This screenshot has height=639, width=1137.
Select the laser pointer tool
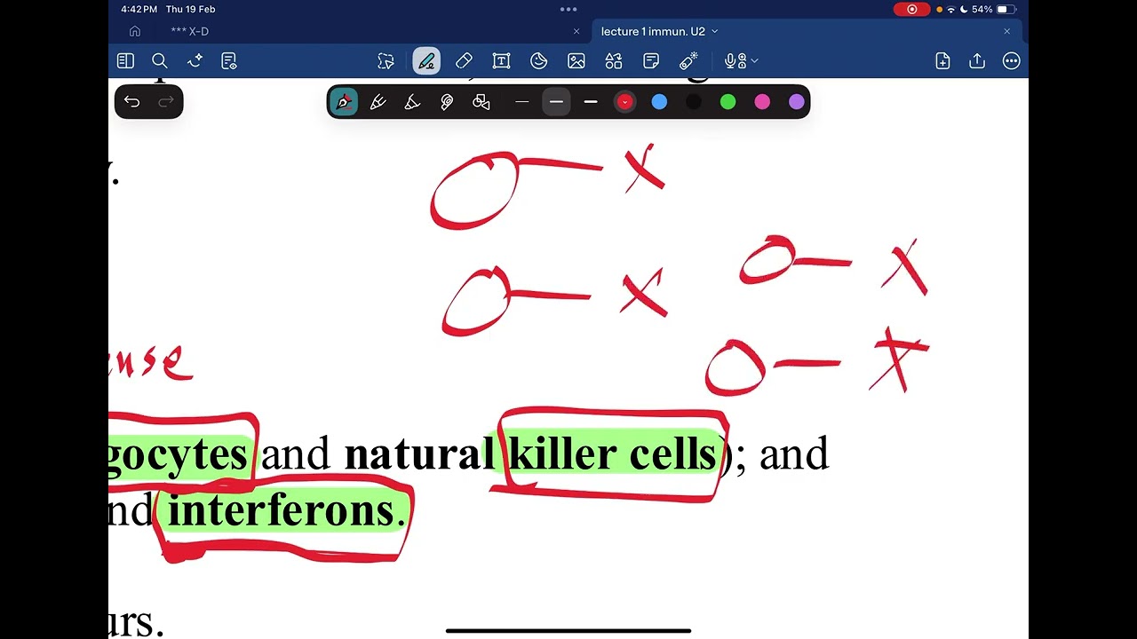tap(688, 61)
